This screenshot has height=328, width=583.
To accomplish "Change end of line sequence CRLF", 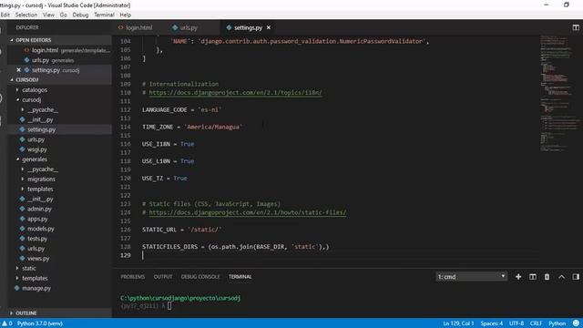I will tap(536, 323).
